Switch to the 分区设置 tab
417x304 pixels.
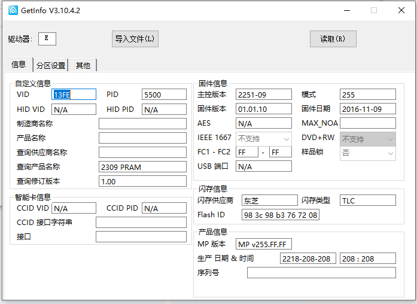coord(51,65)
